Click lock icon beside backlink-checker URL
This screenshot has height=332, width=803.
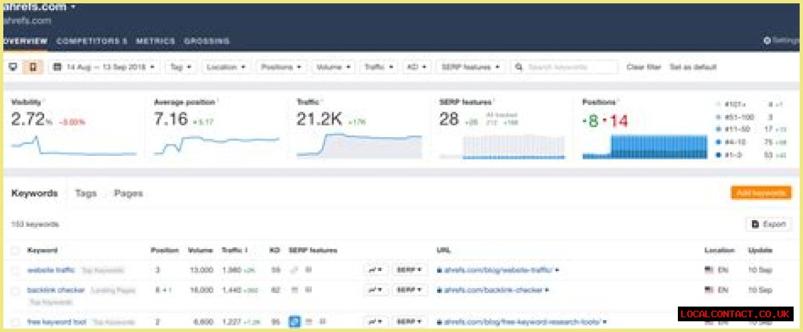pos(439,290)
